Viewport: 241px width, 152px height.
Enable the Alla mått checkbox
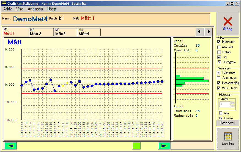click(219, 47)
